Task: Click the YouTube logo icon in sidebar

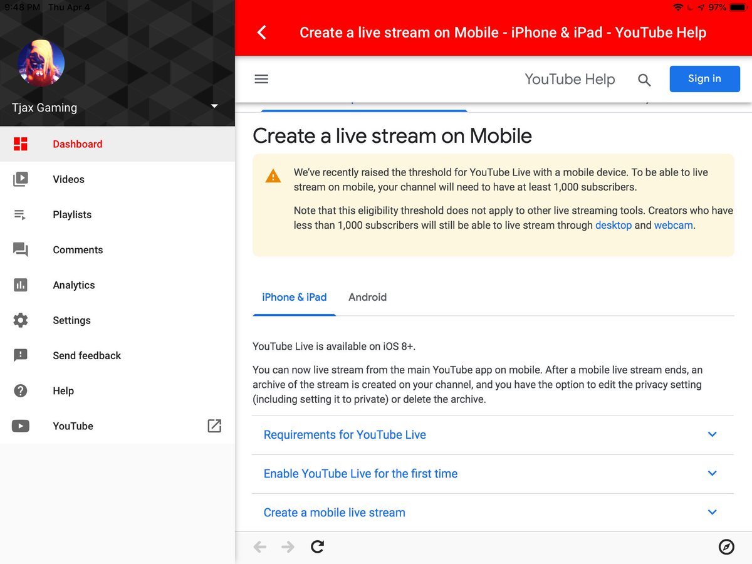Action: click(x=21, y=426)
